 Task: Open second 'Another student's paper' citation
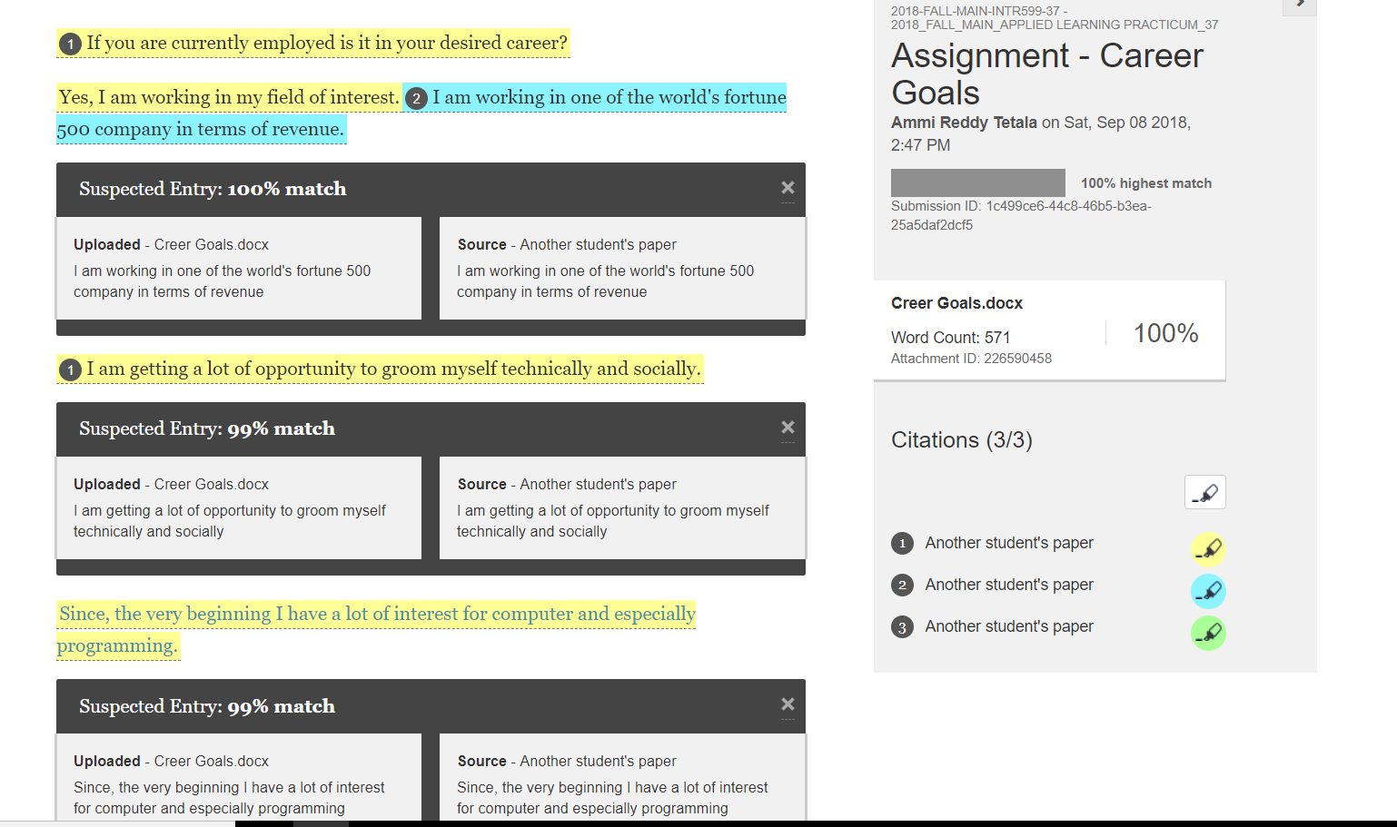(x=1009, y=585)
